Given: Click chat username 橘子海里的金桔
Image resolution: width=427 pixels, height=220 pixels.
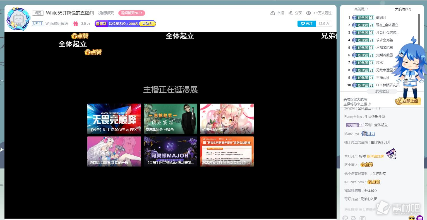Looking at the screenshot, I should (x=356, y=142).
